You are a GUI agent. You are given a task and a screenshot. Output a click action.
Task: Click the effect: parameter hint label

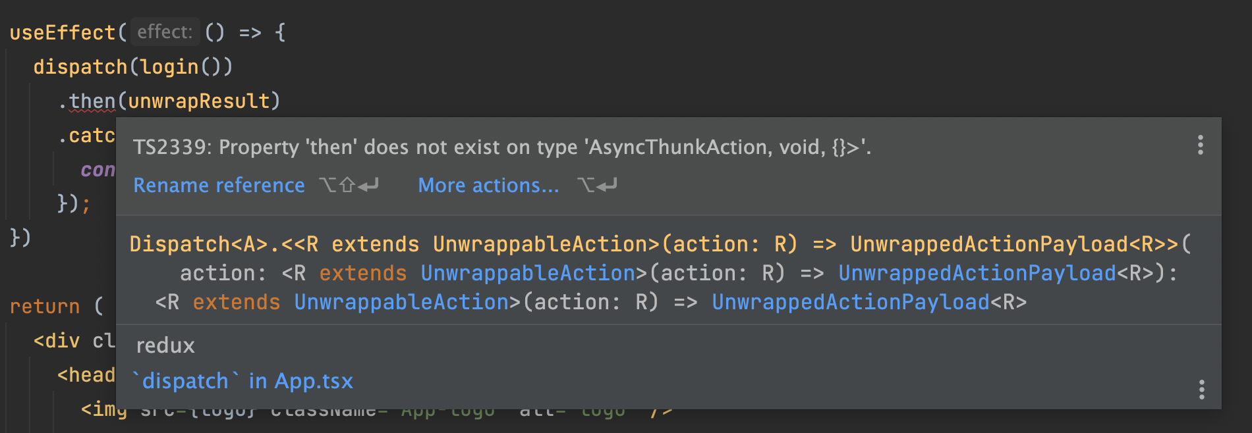point(164,31)
